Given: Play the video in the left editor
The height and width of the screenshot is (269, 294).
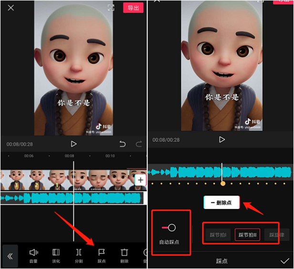Looking at the screenshot, I should tap(73, 144).
